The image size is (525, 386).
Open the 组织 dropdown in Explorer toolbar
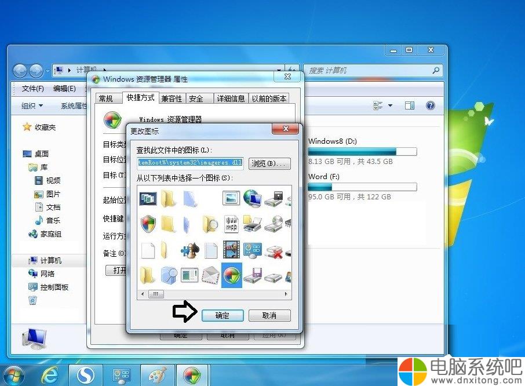[32, 106]
